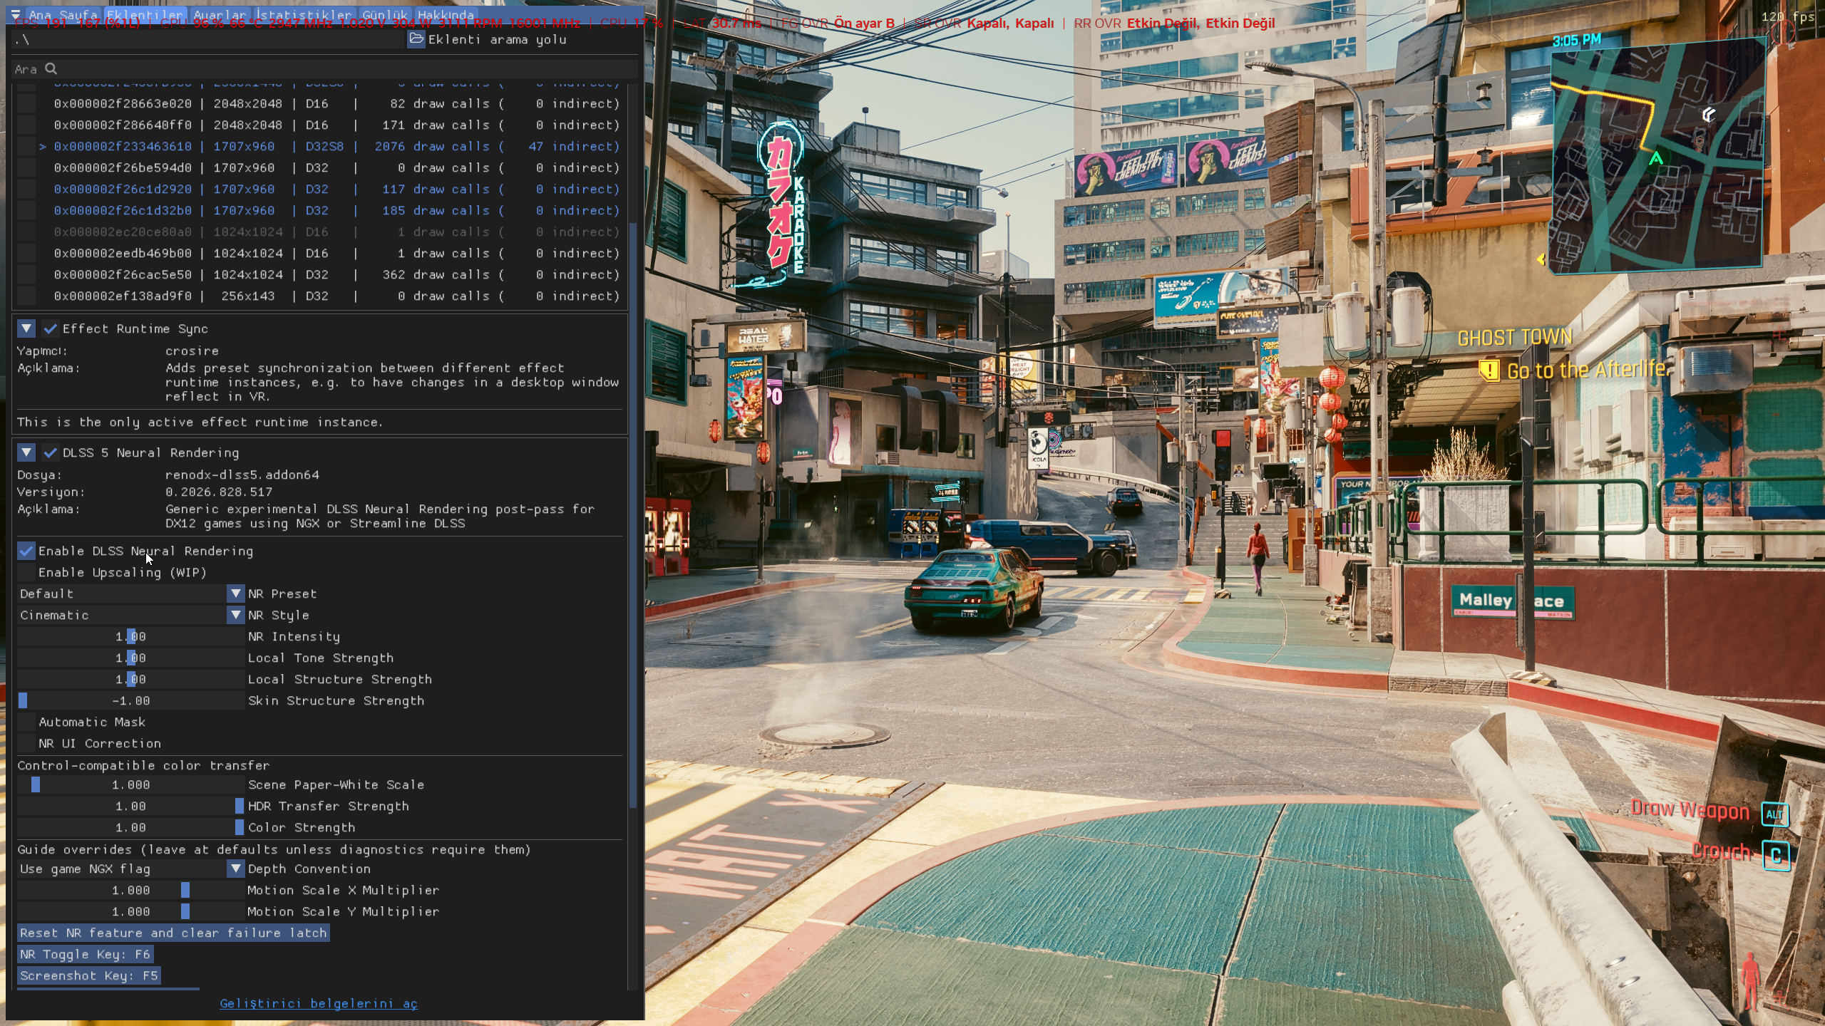Open the NR Style dropdown showing Cinematic
The image size is (1825, 1026).
point(131,615)
